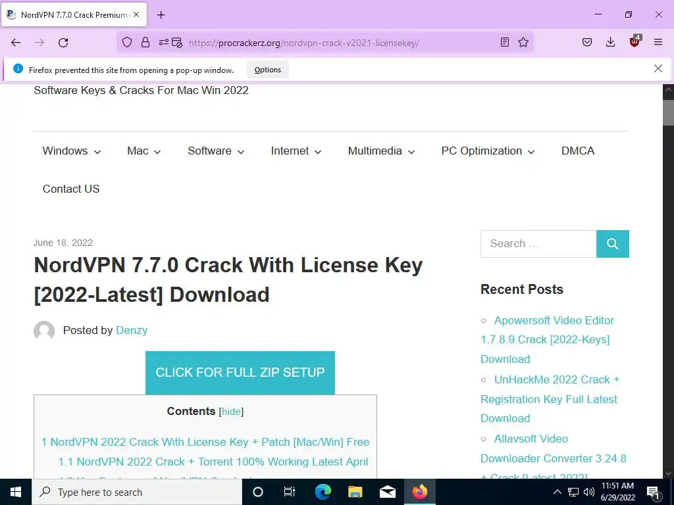Screen dimensions: 674x505
Task: Select the NordVPN 7.7.0 Crack tab
Action: click(x=74, y=14)
